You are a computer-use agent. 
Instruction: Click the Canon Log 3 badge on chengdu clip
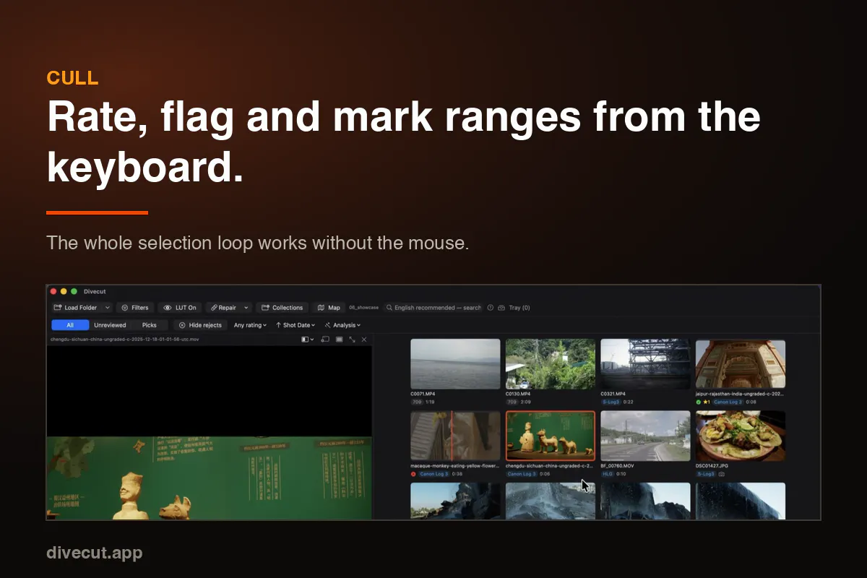[520, 474]
